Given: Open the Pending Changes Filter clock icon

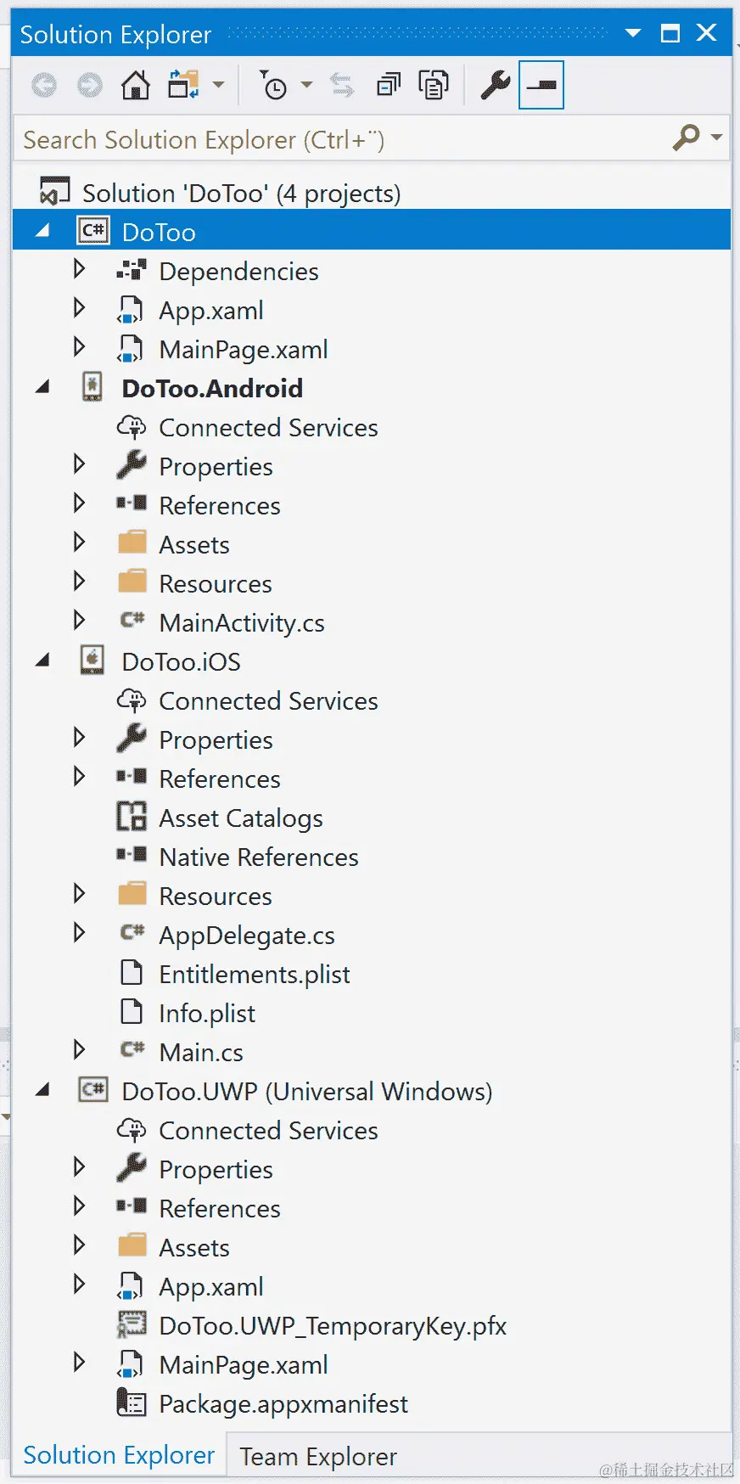Looking at the screenshot, I should 273,85.
